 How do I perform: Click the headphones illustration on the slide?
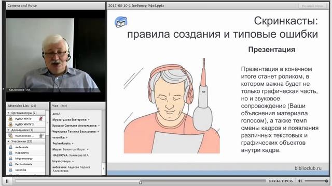tap(171, 83)
